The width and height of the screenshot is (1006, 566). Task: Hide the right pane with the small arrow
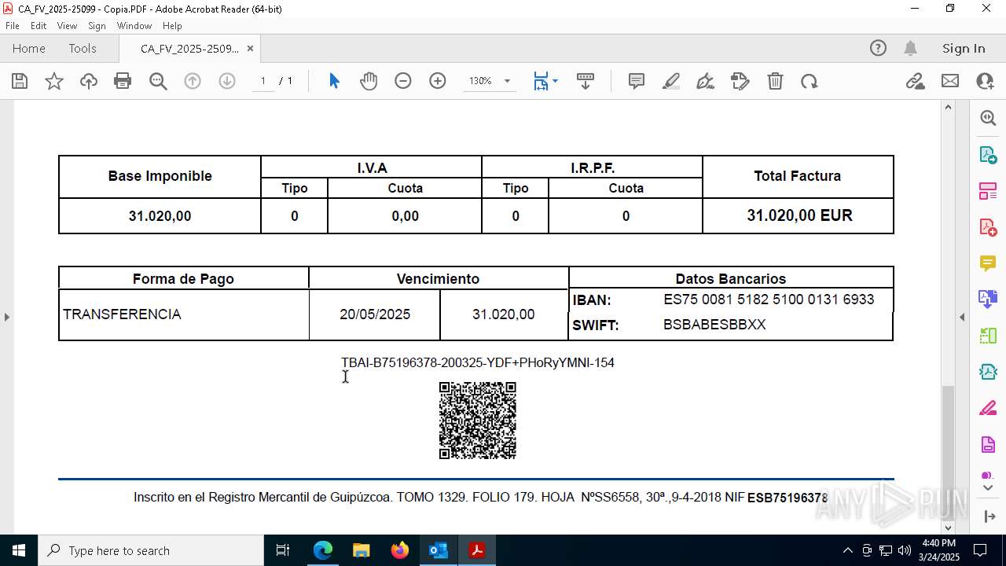pyautogui.click(x=962, y=317)
